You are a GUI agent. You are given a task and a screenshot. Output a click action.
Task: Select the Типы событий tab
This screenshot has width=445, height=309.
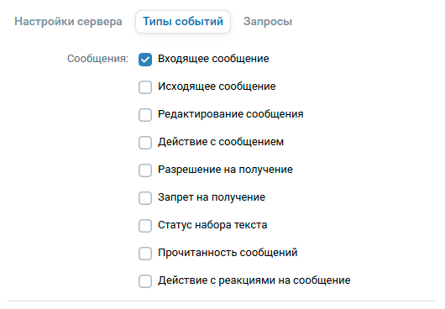pyautogui.click(x=183, y=22)
